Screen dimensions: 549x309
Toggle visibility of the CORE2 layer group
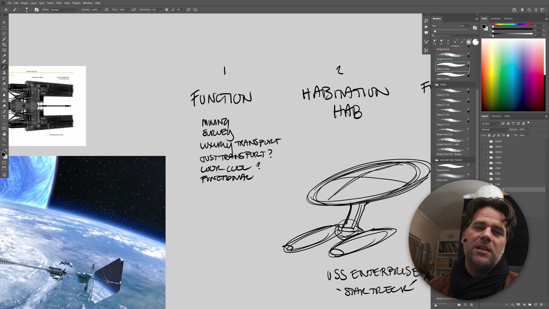pos(483,163)
